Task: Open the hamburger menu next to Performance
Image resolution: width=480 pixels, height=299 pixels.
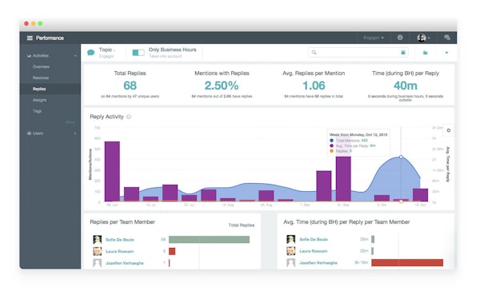Action: coord(30,38)
